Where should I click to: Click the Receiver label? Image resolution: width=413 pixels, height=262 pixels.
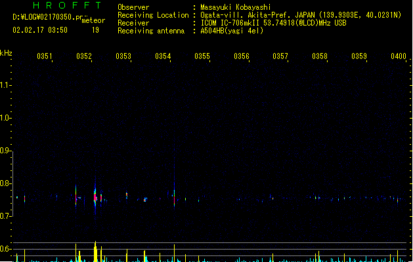(133, 23)
